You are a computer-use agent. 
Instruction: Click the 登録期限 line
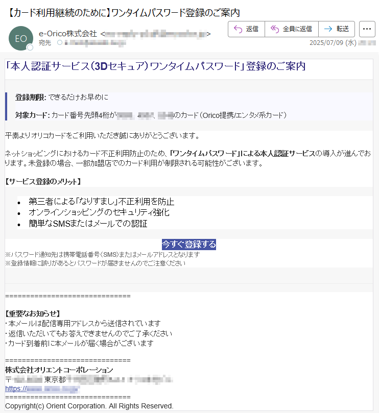pos(62,97)
